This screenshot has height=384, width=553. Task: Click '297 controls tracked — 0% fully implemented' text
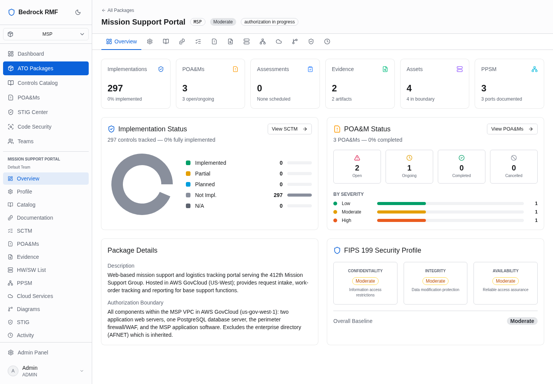(161, 140)
